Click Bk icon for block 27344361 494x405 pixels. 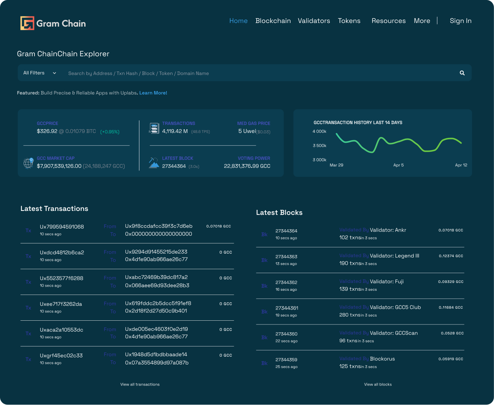(264, 312)
